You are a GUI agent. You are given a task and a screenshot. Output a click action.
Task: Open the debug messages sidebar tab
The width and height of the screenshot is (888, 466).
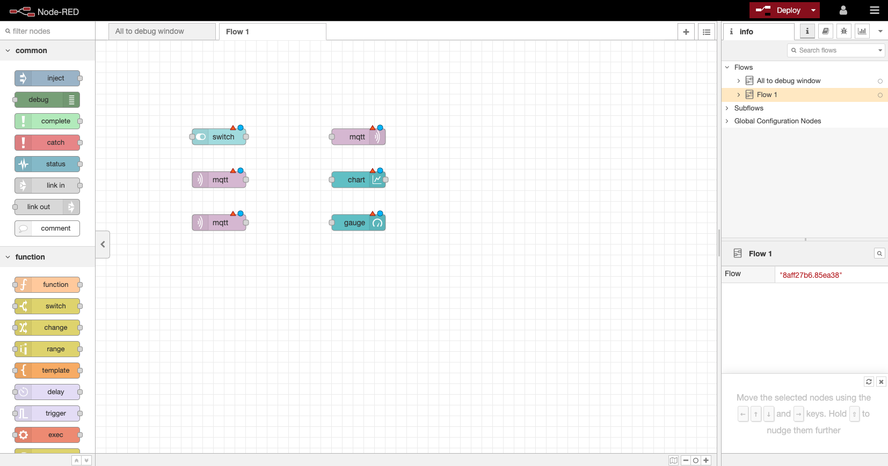843,31
